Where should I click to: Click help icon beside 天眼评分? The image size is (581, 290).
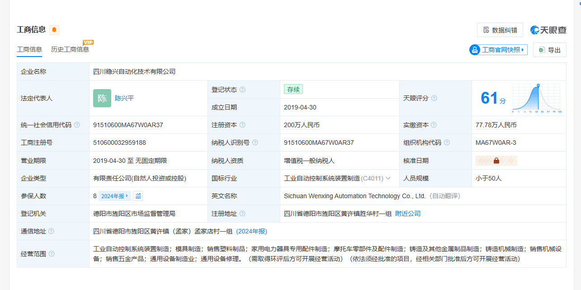point(434,98)
